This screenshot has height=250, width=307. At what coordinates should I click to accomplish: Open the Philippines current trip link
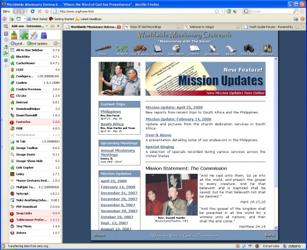pyautogui.click(x=111, y=112)
